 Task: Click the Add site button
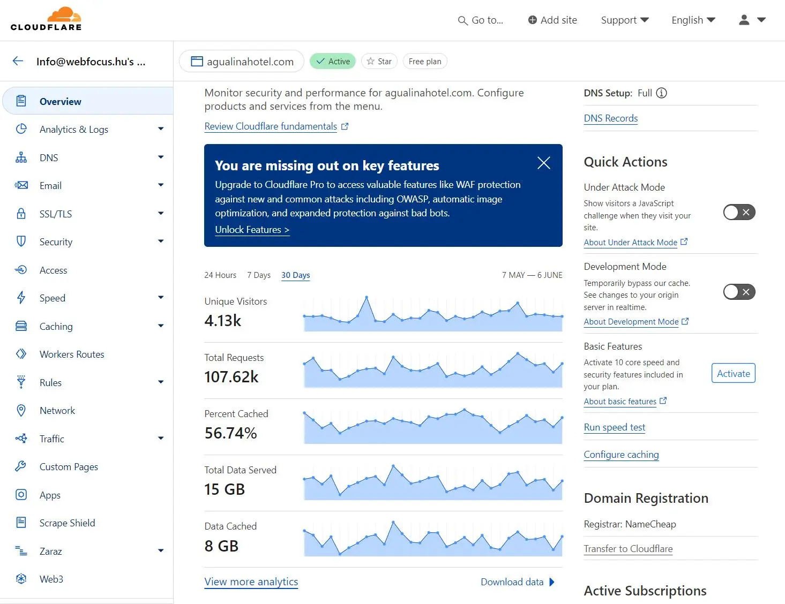(x=552, y=20)
